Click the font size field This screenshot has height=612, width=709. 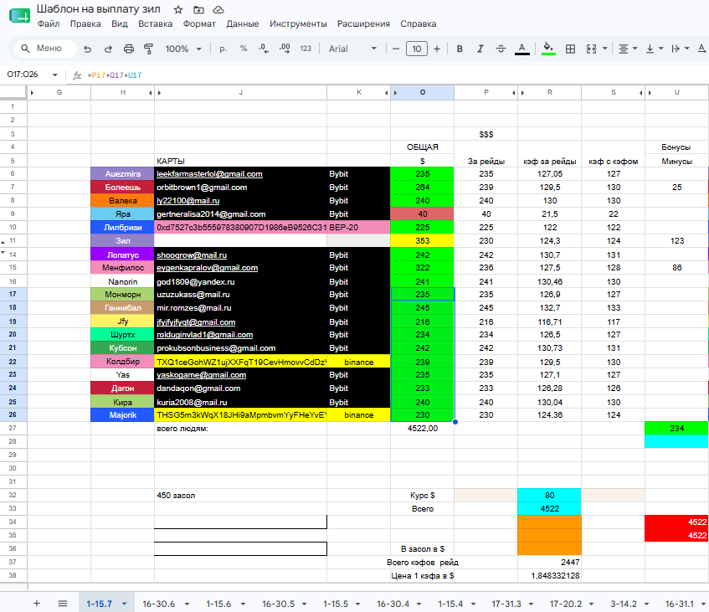click(417, 49)
